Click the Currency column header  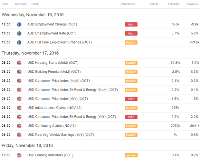coord(21,4)
